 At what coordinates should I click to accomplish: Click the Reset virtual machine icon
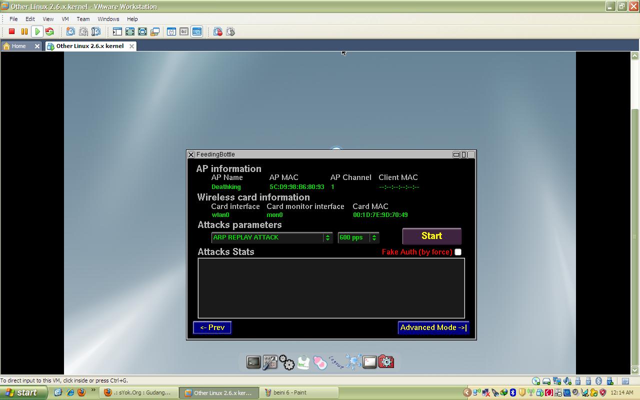(x=49, y=31)
